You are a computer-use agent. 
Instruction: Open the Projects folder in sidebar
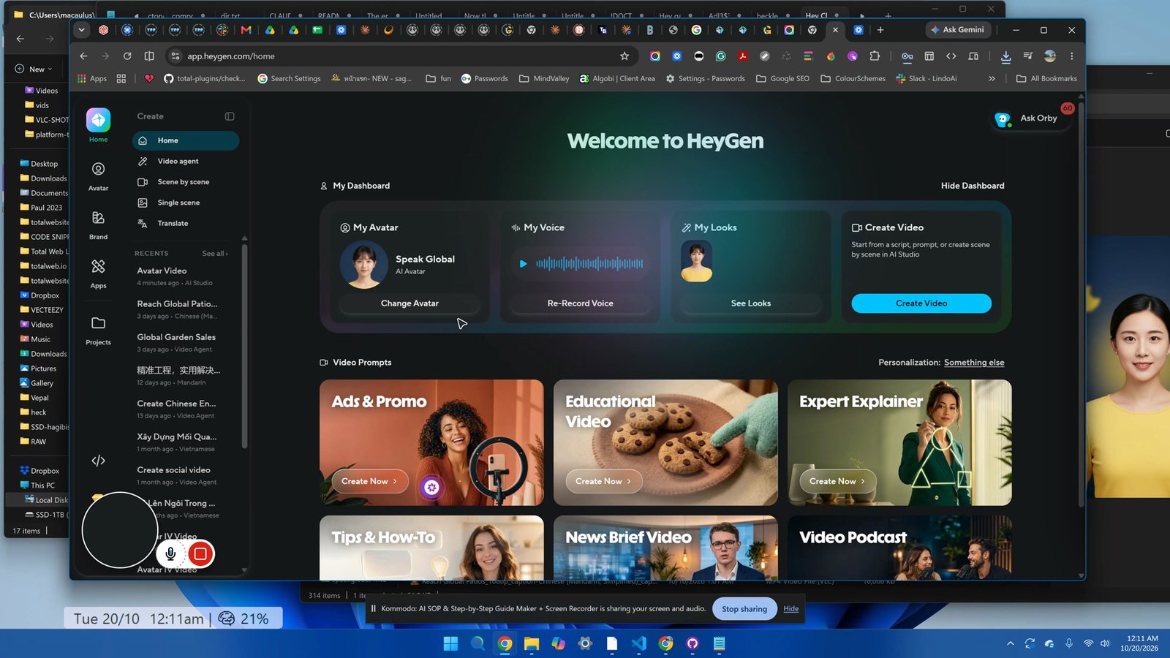pyautogui.click(x=98, y=330)
